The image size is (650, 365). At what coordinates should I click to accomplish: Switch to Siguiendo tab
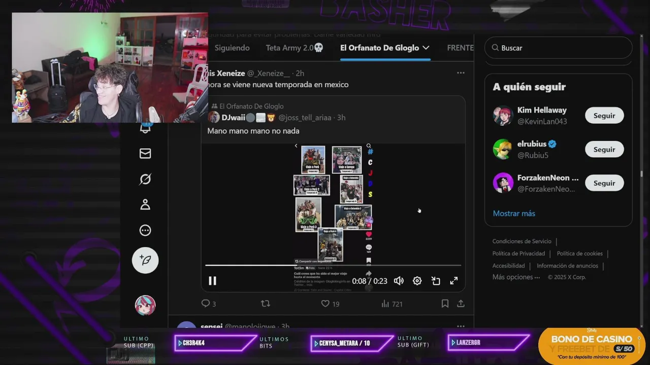232,48
